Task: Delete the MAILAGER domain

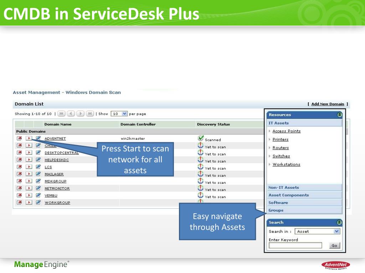Action: [x=19, y=174]
